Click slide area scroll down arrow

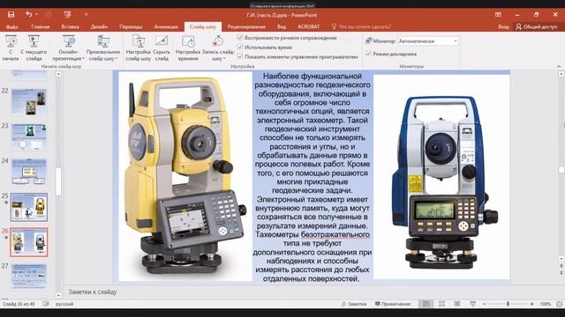click(561, 259)
